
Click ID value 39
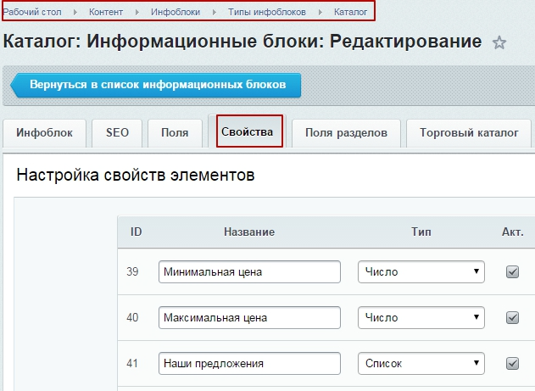[x=132, y=272]
